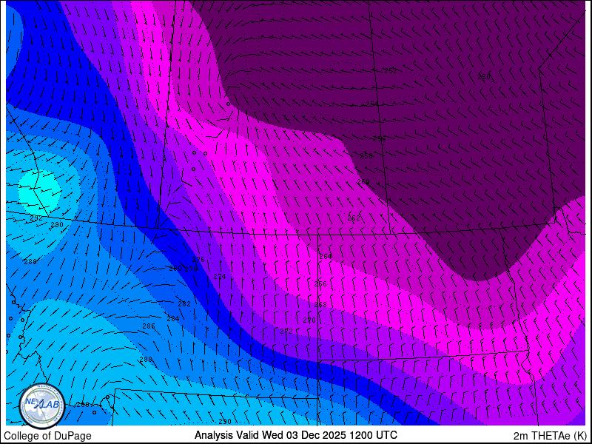Click the 278 contour label

click(x=191, y=269)
